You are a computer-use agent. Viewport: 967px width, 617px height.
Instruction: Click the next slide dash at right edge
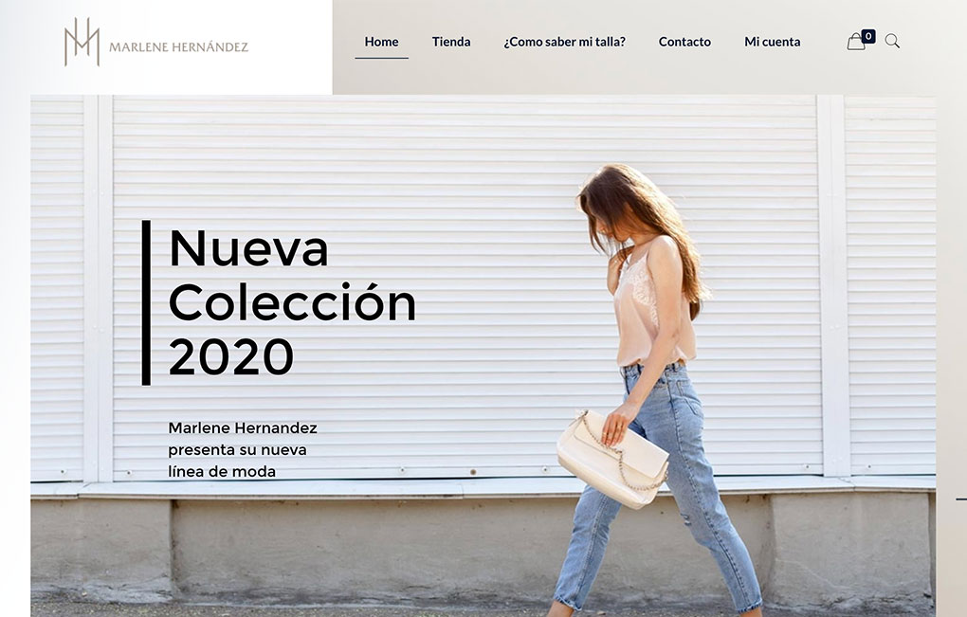[x=960, y=499]
